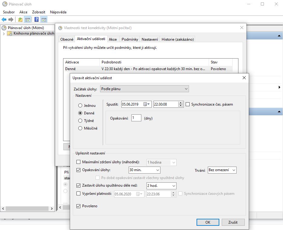Uncheck the Povoleno checkbox
Image resolution: width=283 pixels, height=230 pixels.
[79, 206]
